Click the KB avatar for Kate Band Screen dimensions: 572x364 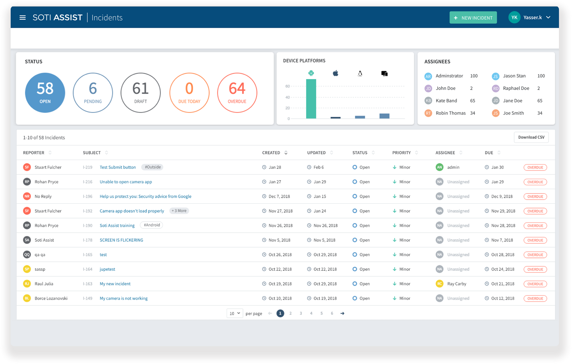(428, 101)
